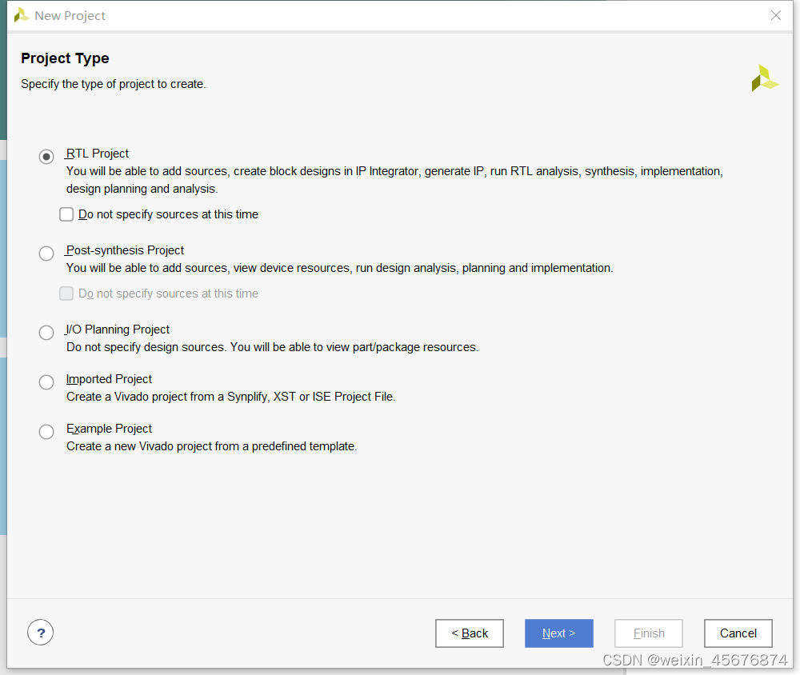Click the 'New Project' window title text
This screenshot has height=675, width=800.
[x=70, y=16]
